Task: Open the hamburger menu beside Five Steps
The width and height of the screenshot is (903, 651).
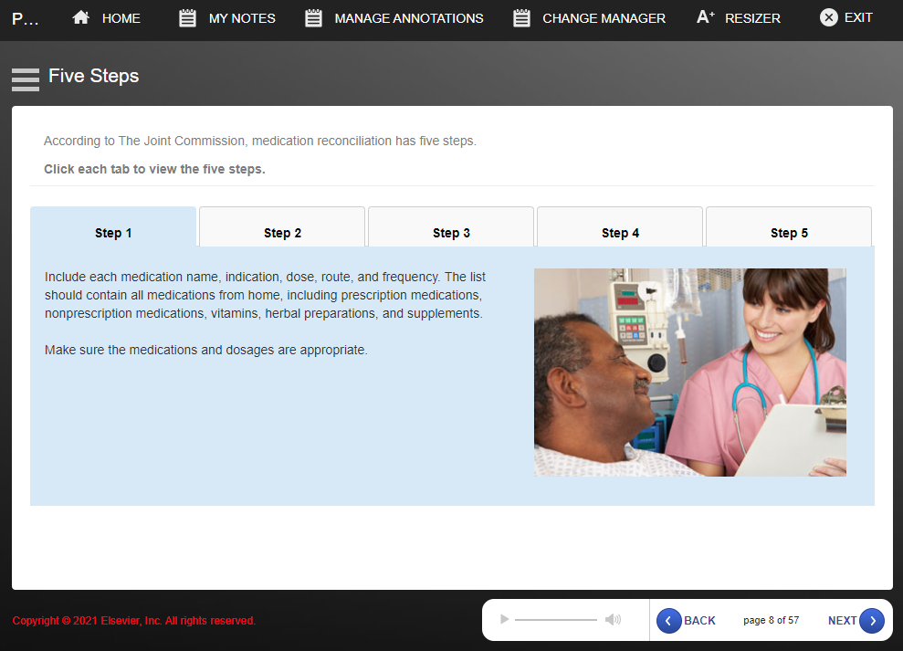Action: tap(25, 79)
